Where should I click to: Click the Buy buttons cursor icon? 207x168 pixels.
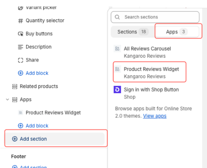coord(21,34)
